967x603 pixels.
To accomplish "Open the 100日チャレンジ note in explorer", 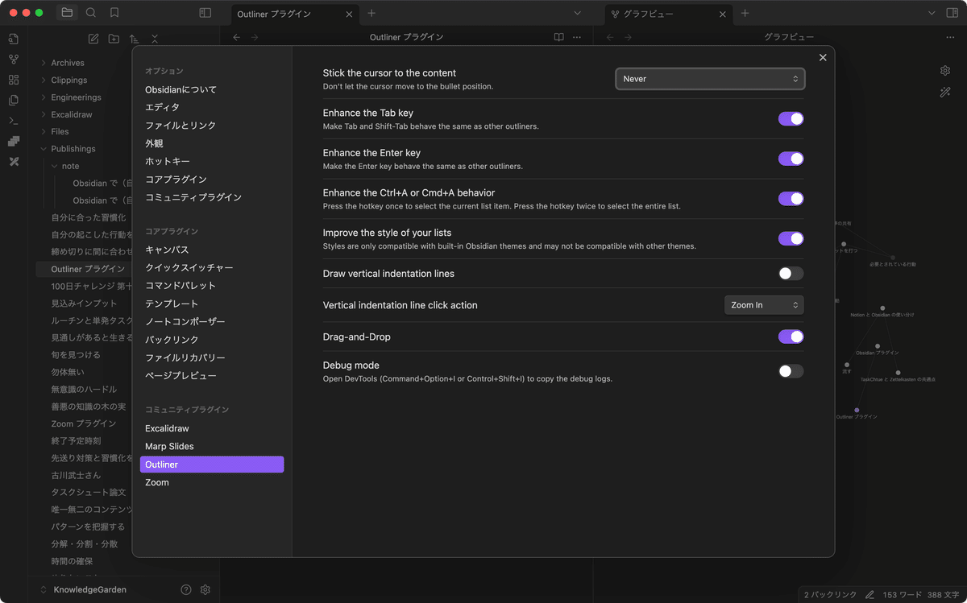I will 91,286.
